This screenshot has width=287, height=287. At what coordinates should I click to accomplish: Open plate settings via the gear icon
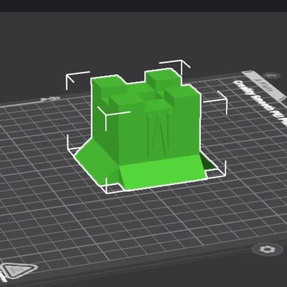pyautogui.click(x=267, y=250)
